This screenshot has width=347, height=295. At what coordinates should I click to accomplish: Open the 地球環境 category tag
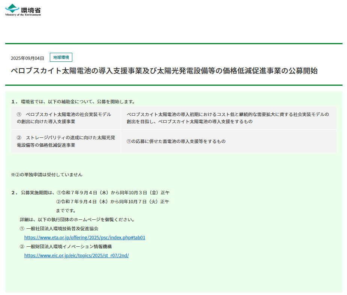(x=61, y=57)
